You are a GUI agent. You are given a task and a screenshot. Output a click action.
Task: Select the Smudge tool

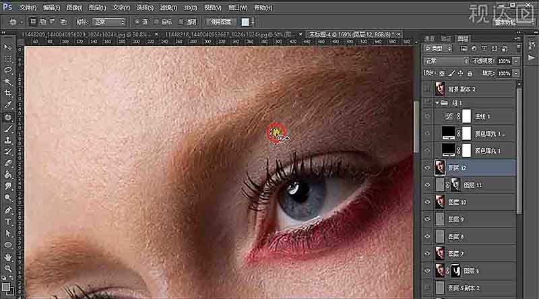(x=8, y=187)
